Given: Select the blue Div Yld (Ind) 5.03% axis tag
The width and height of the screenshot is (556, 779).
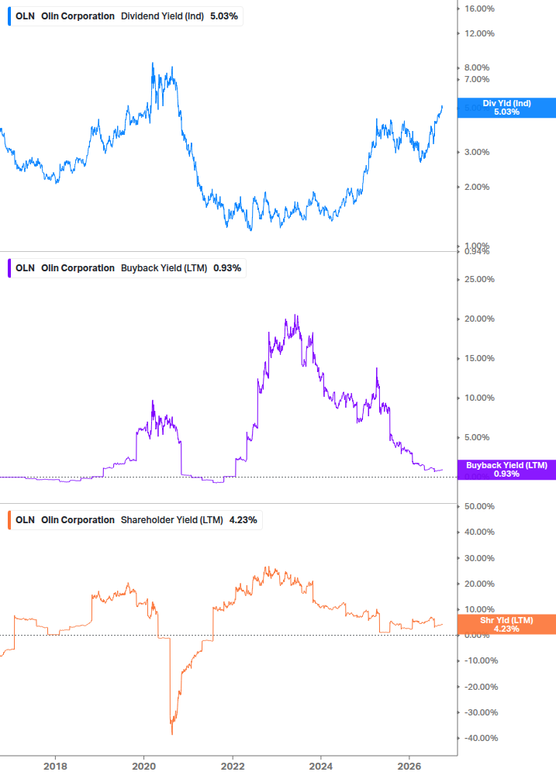Looking at the screenshot, I should tap(506, 107).
